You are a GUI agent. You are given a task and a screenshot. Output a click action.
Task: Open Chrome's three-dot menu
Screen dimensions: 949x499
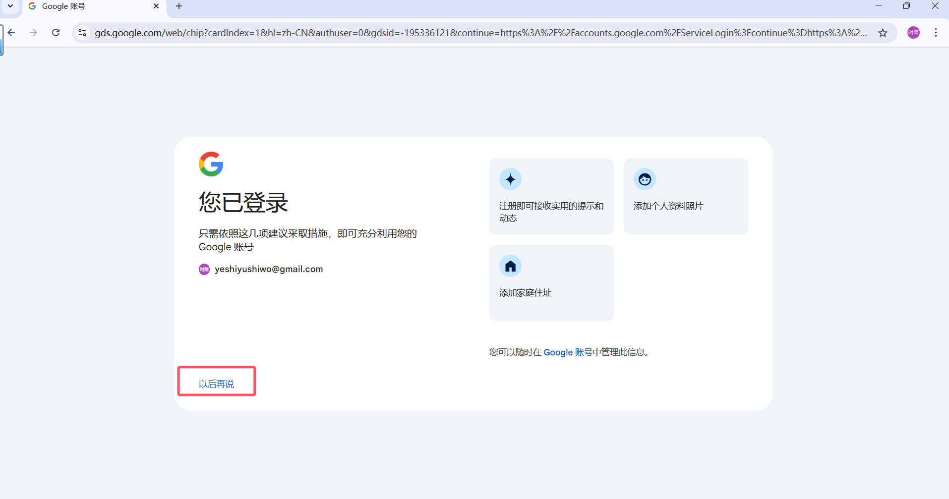coord(936,33)
